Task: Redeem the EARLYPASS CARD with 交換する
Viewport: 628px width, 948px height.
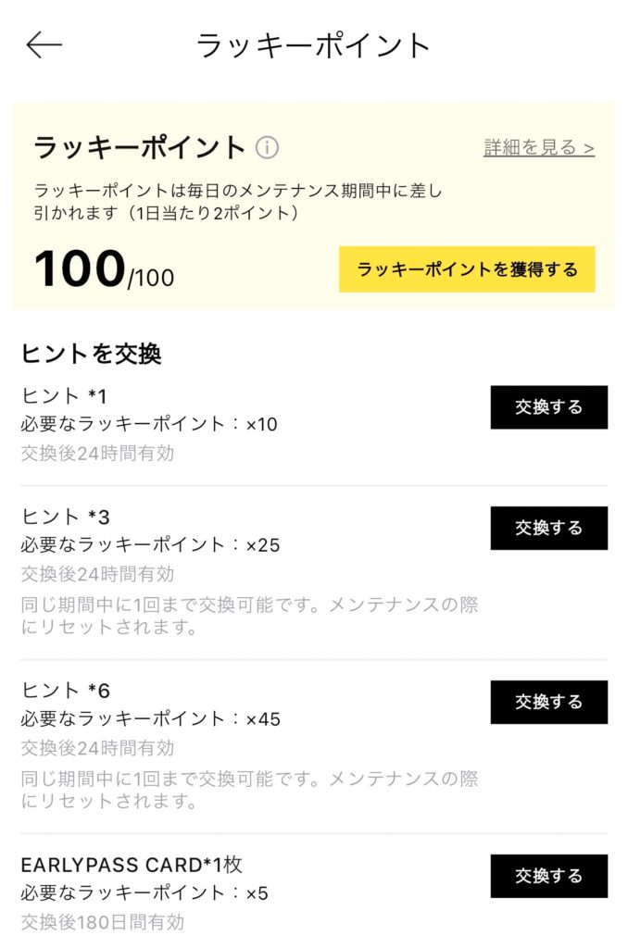Action: (x=548, y=876)
